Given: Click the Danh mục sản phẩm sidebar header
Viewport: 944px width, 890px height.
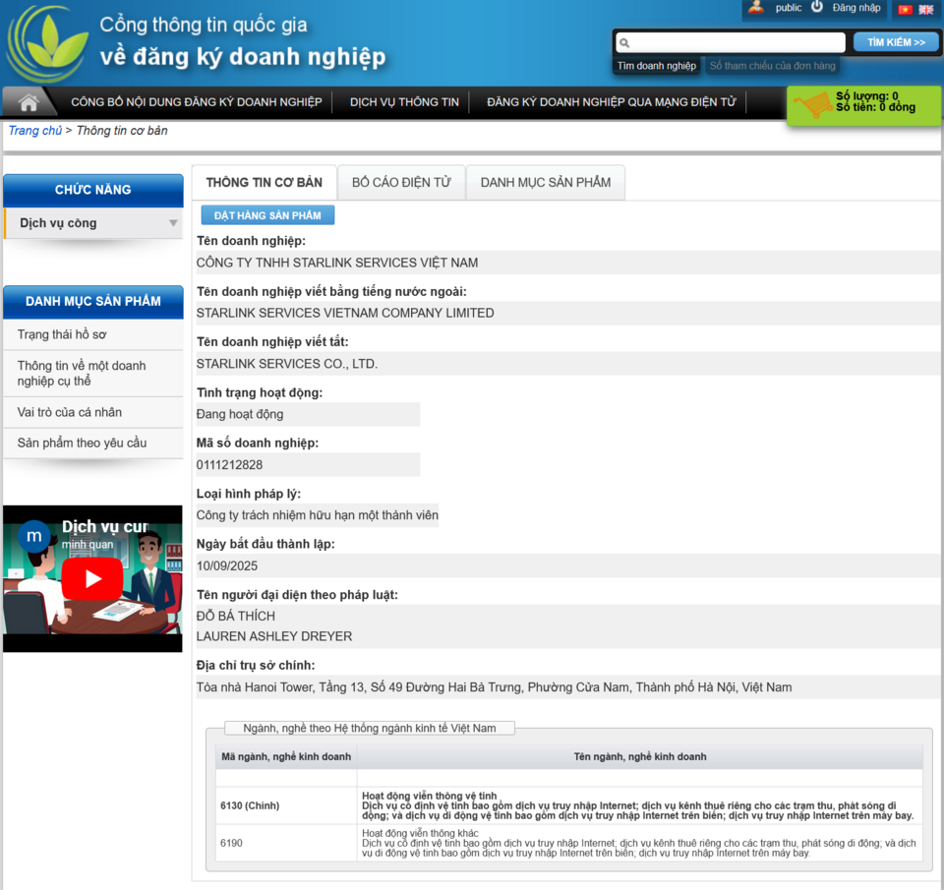Looking at the screenshot, I should tap(93, 302).
